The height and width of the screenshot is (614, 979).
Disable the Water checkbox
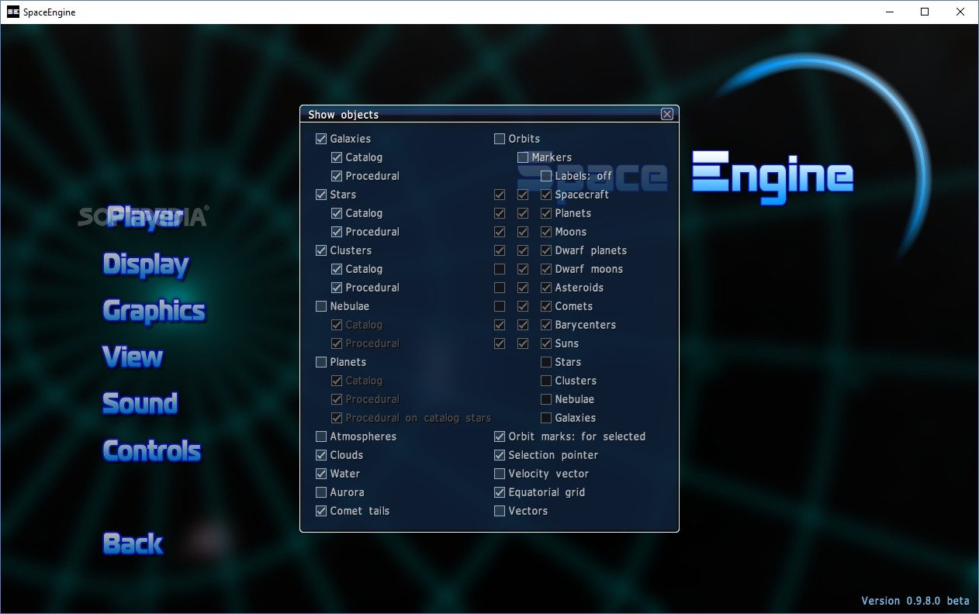321,474
